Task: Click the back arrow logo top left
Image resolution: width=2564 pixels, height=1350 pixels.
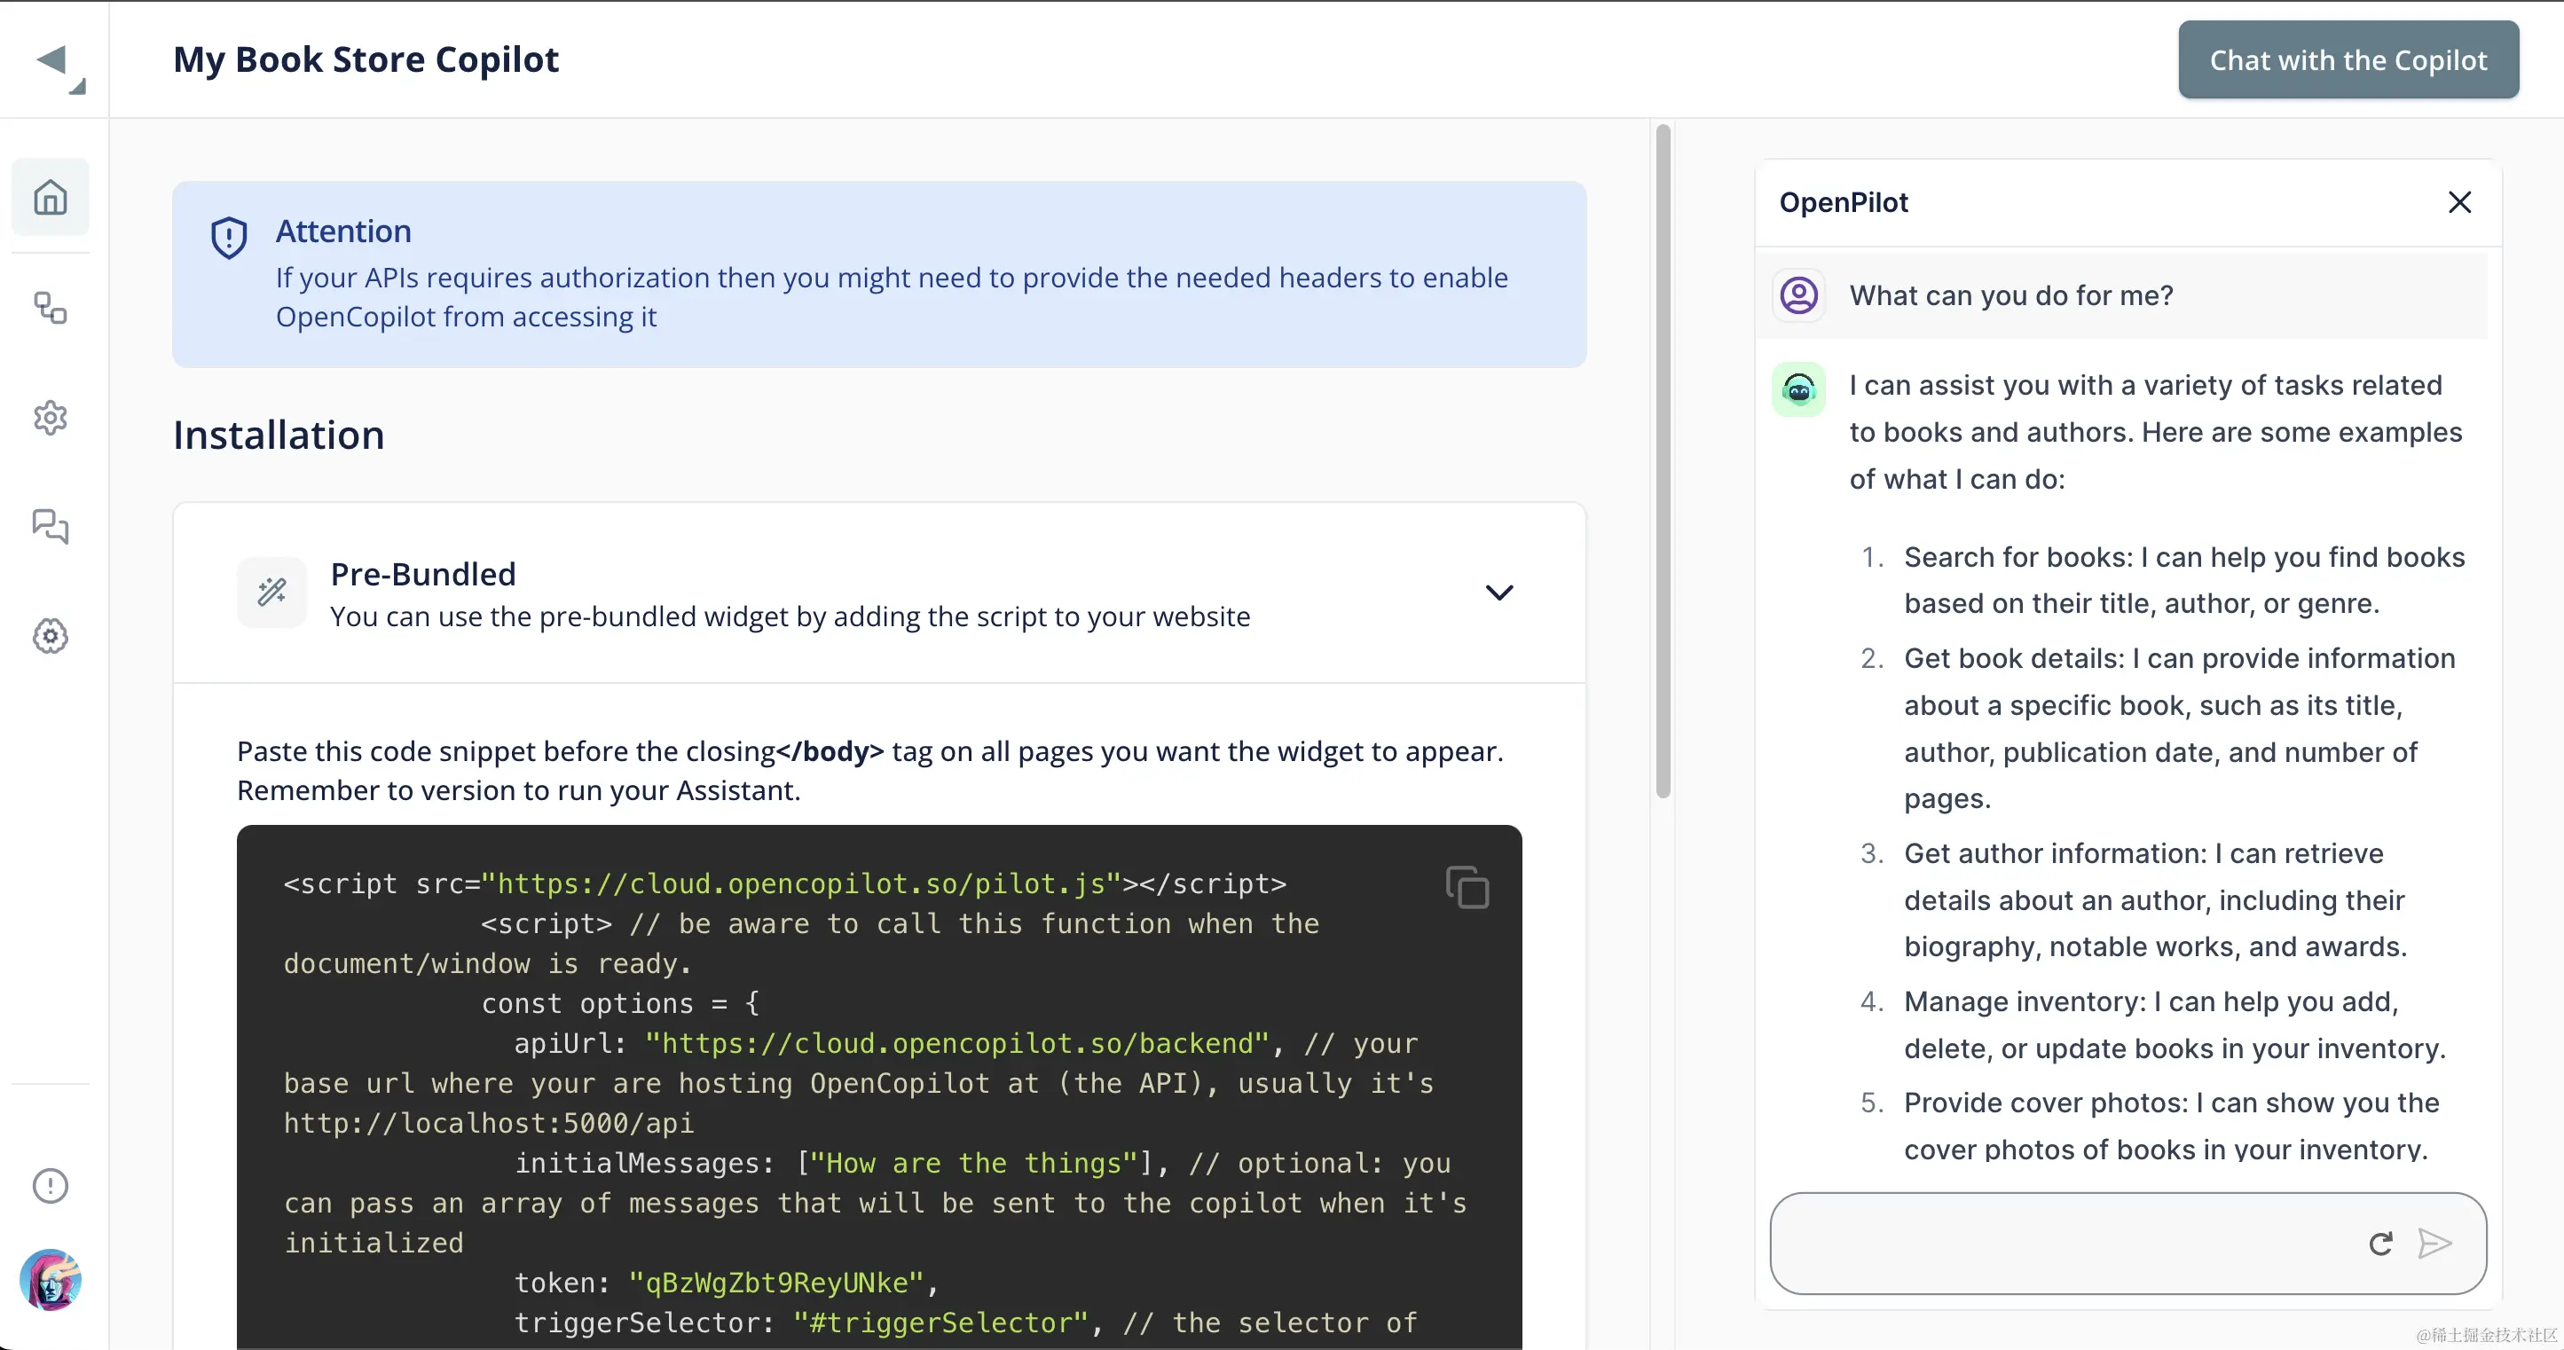Action: [55, 62]
